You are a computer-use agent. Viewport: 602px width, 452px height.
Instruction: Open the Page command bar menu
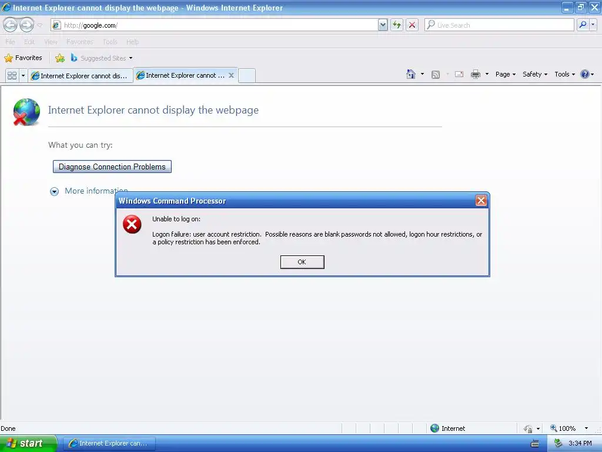[x=505, y=74]
